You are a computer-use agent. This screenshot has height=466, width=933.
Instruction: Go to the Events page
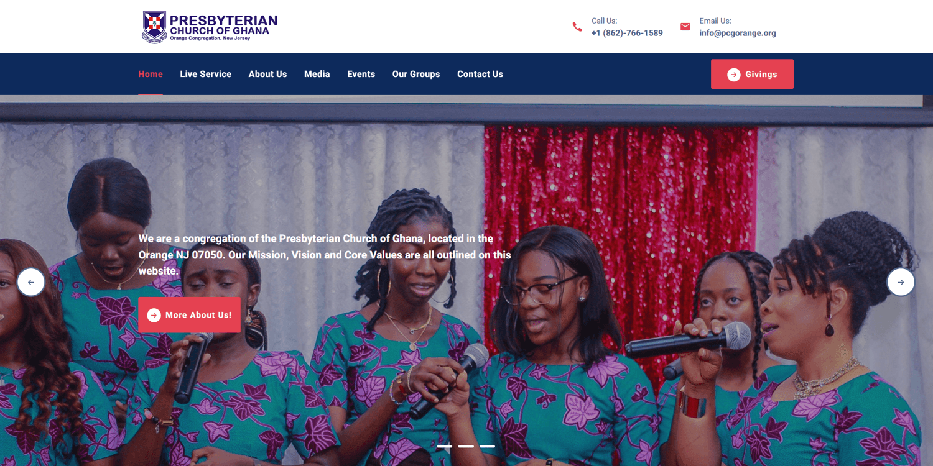(361, 74)
